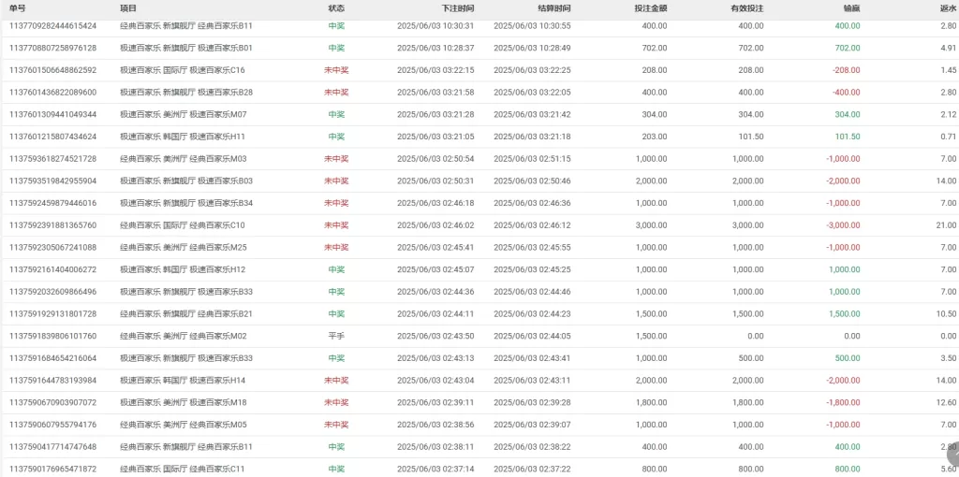Click the -1,800.00 win/loss value
Image resolution: width=959 pixels, height=477 pixels.
pyautogui.click(x=844, y=402)
